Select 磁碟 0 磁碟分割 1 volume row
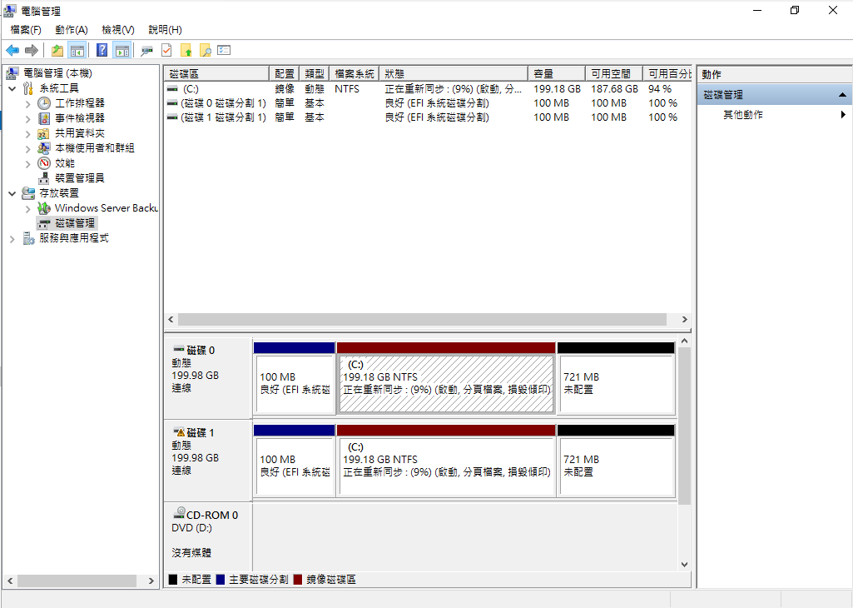This screenshot has height=608, width=853. pyautogui.click(x=428, y=103)
